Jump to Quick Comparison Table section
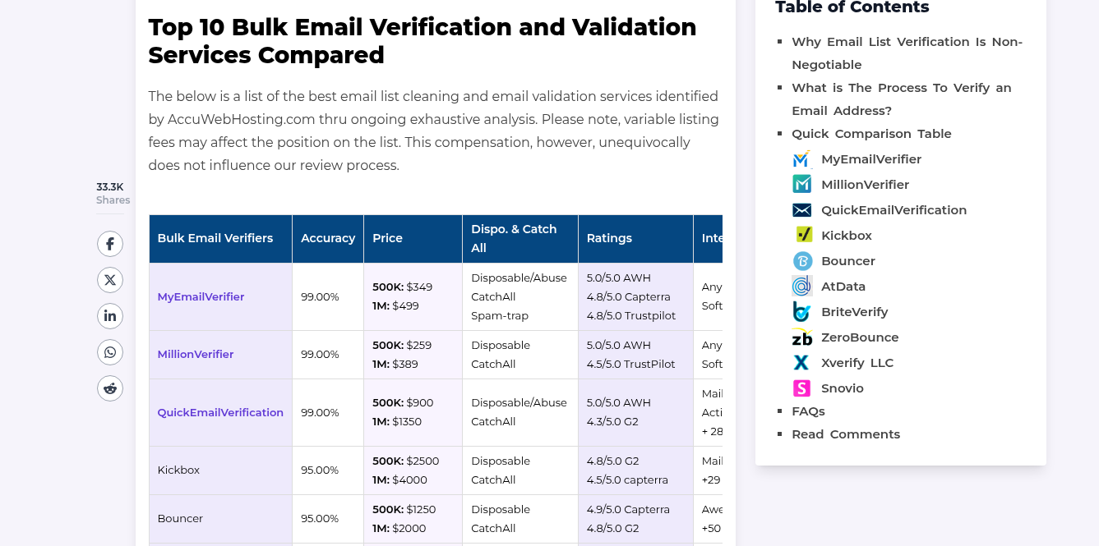Viewport: 1099px width, 546px height. tap(871, 134)
